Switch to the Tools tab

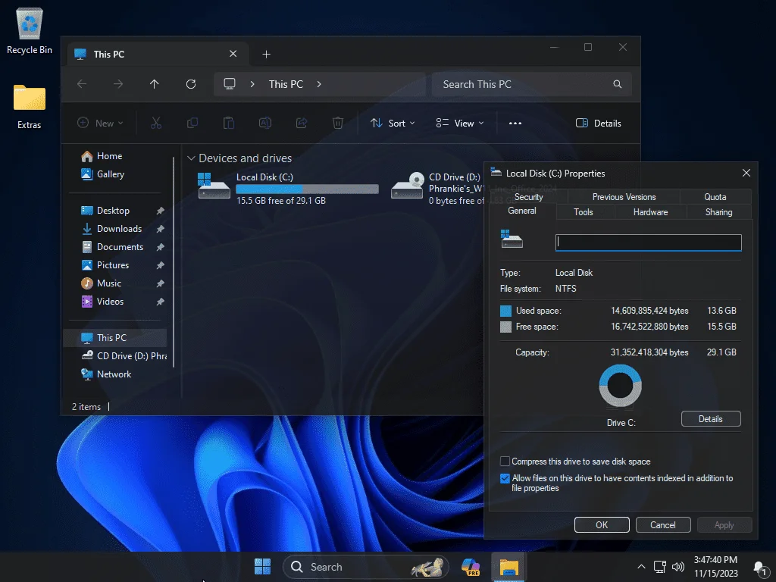583,212
